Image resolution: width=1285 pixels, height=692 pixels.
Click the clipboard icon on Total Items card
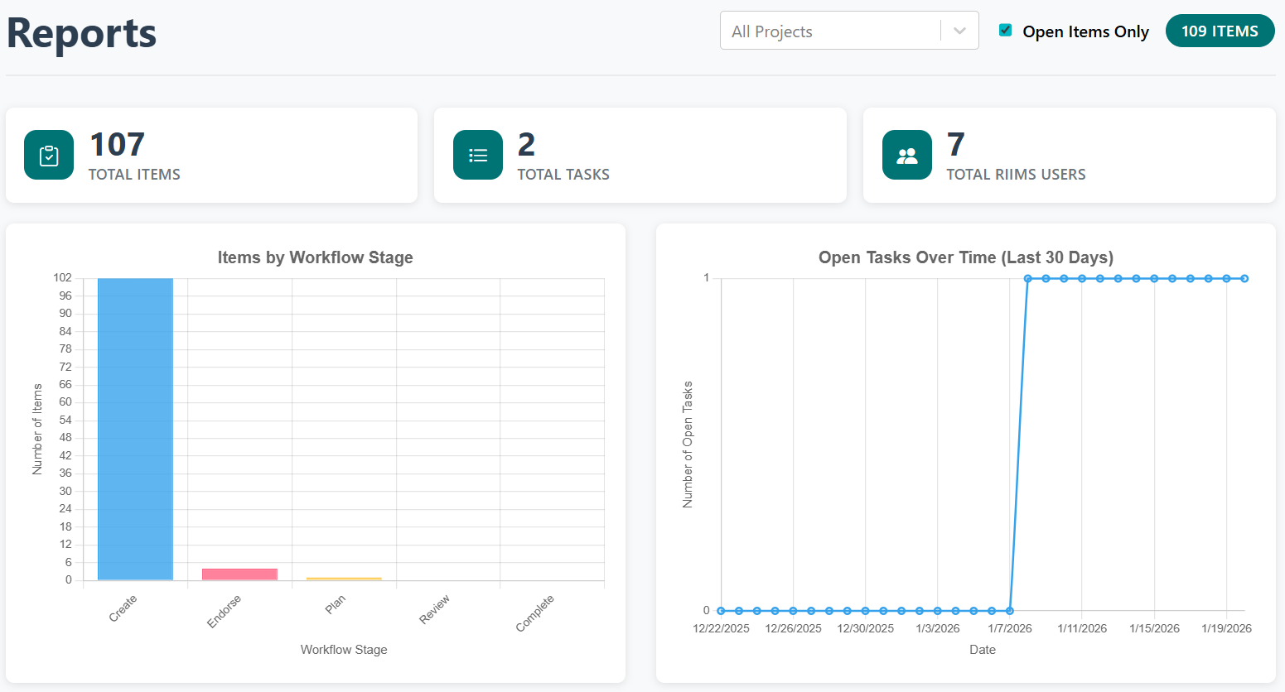(x=48, y=154)
